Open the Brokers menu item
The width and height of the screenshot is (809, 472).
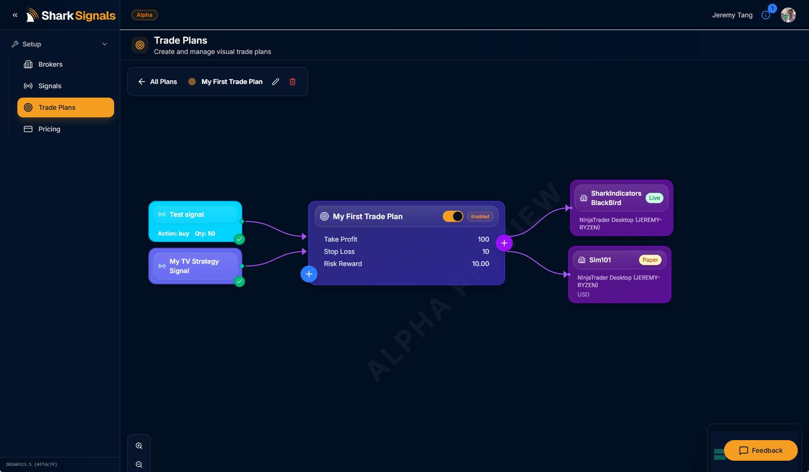50,64
